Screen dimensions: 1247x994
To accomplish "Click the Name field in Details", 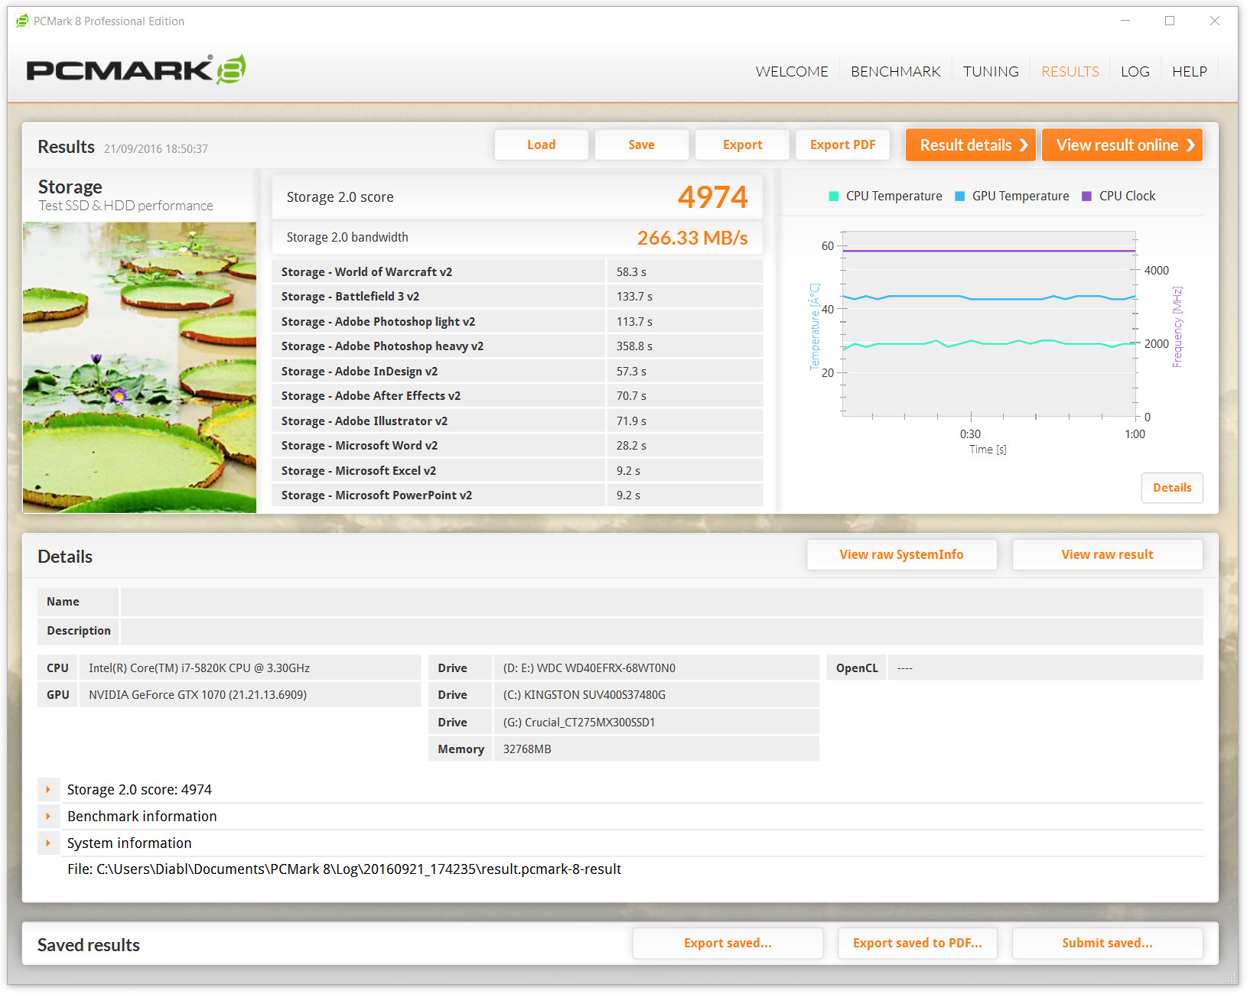I will [x=662, y=602].
